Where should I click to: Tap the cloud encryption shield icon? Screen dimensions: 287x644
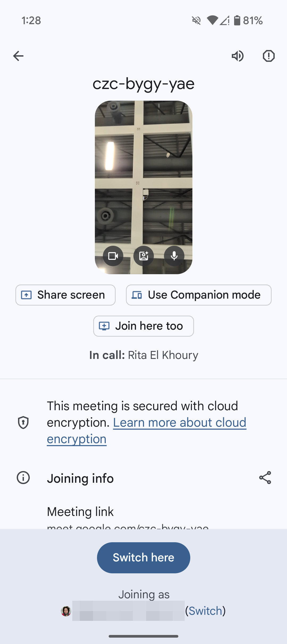point(23,422)
